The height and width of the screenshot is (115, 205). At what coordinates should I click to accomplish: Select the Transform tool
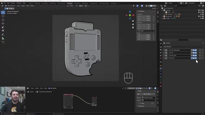coord(3,31)
